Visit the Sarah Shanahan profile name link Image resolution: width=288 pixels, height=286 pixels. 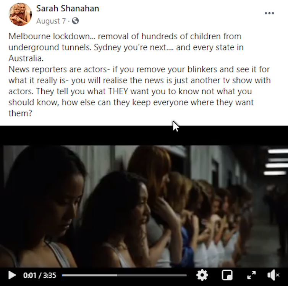(x=68, y=8)
